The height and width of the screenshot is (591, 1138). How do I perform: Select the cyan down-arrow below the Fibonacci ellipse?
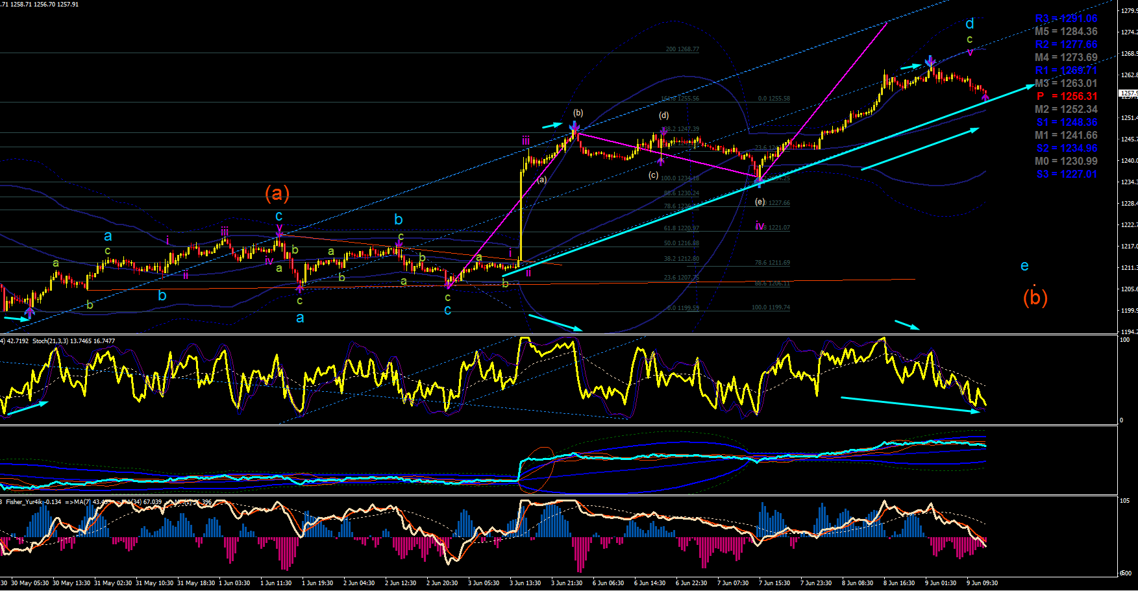click(556, 322)
